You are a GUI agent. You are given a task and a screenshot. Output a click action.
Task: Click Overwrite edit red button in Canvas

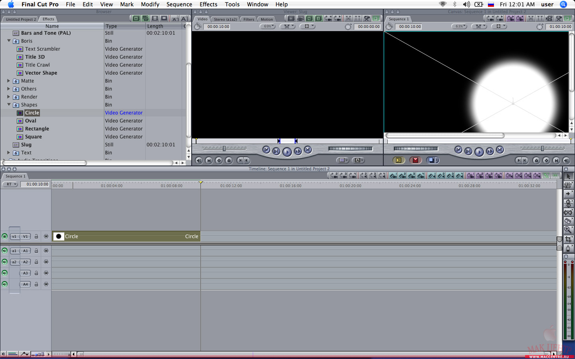click(415, 160)
